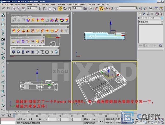Open the MAXScript menu
Image resolution: width=165 pixels, height=125 pixels.
click(x=100, y=4)
